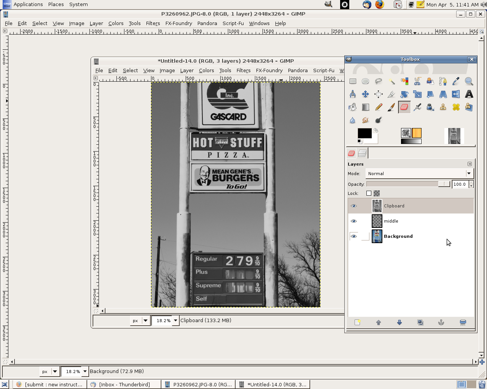The width and height of the screenshot is (487, 389).
Task: Select the Paths tool
Action: [x=443, y=81]
